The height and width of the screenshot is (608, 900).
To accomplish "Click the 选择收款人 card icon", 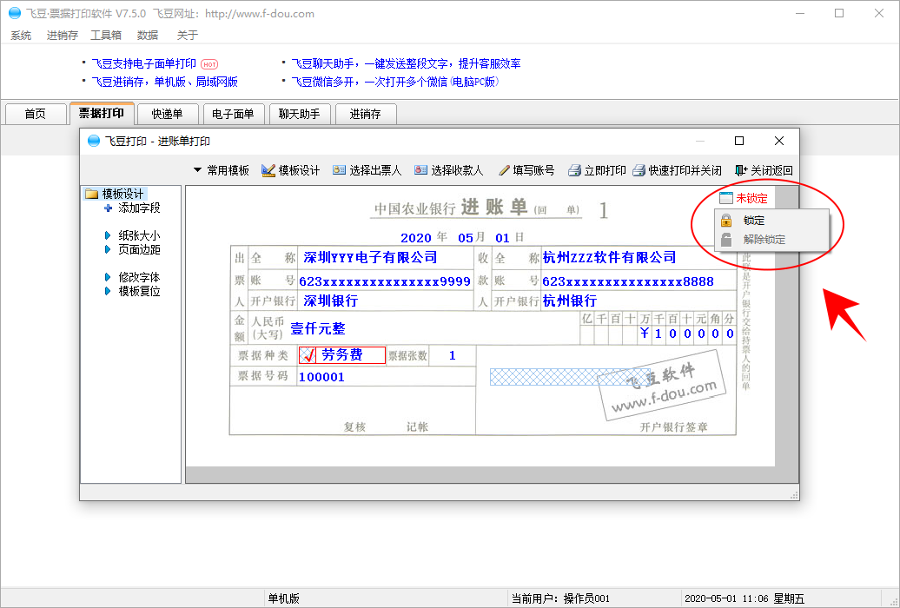I will coord(420,170).
